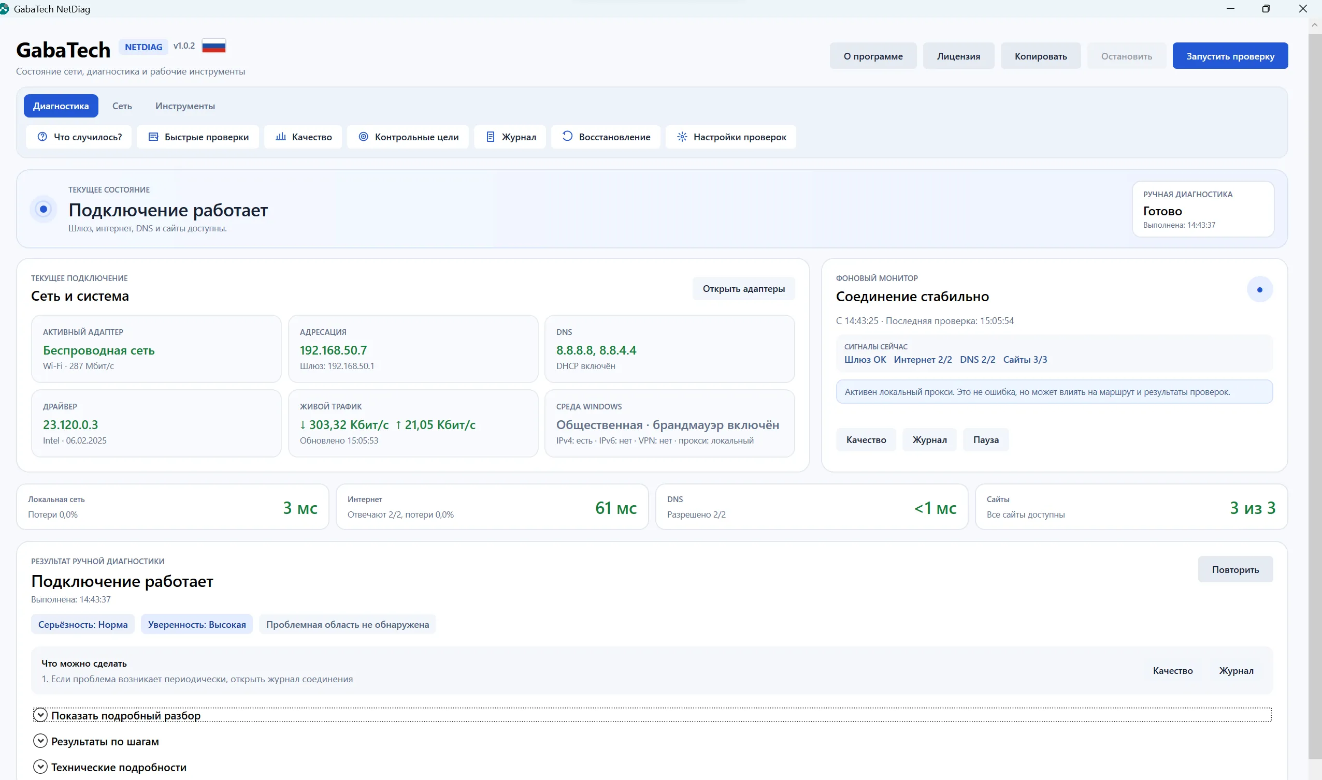The height and width of the screenshot is (780, 1322).
Task: Click the IP address "192.168.50.7"
Action: (x=333, y=350)
